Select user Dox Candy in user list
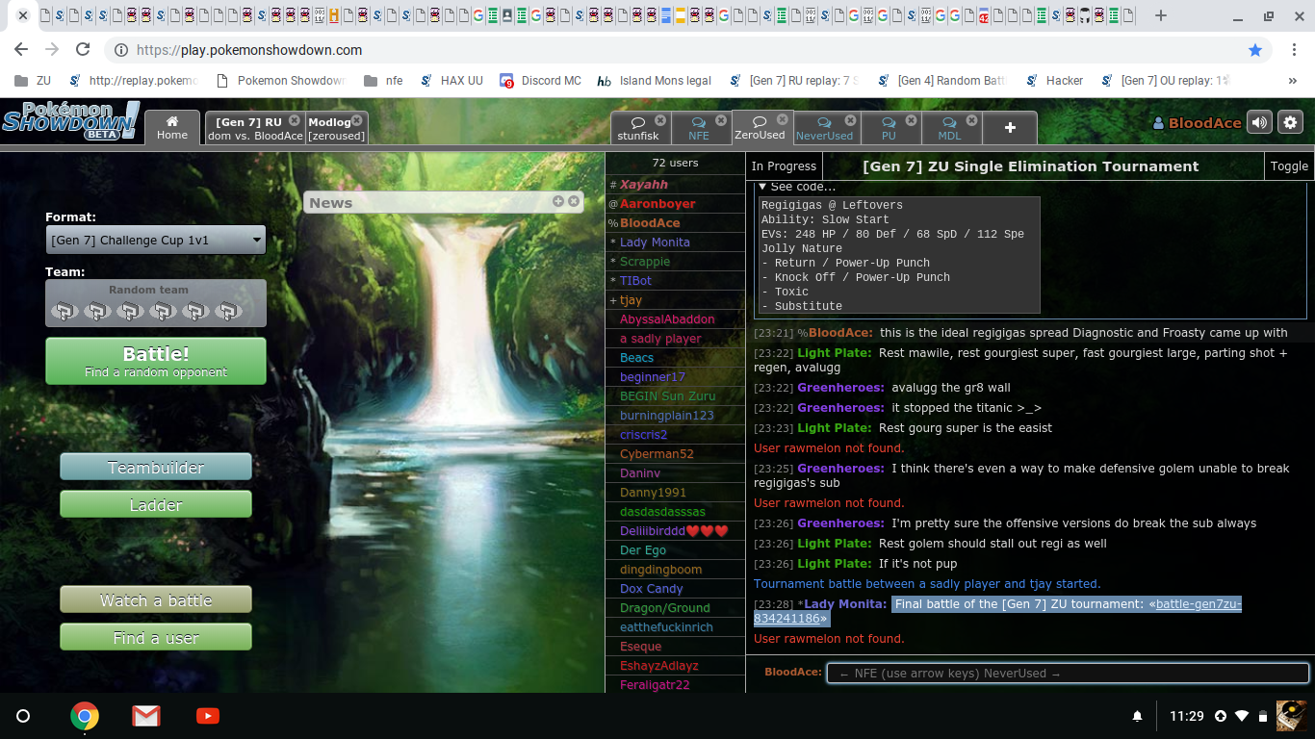The image size is (1315, 739). [675, 589]
